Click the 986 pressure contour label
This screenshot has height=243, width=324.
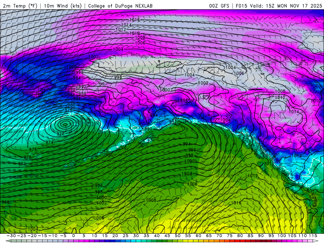click(x=71, y=95)
